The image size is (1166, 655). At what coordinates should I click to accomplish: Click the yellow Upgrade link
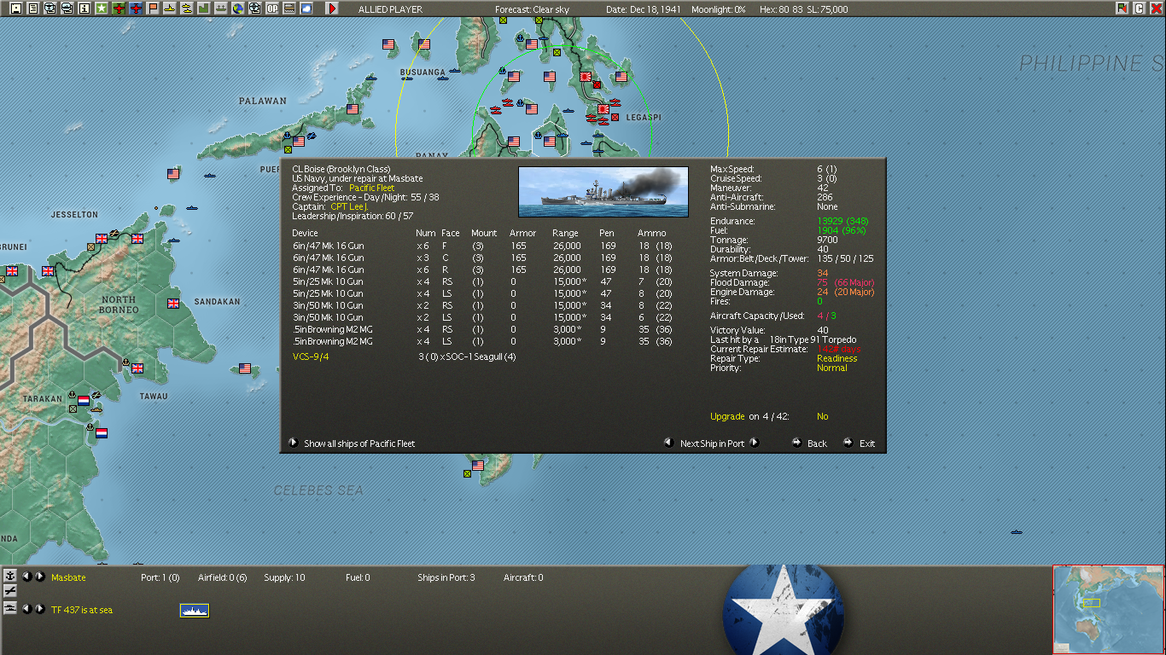pyautogui.click(x=728, y=416)
